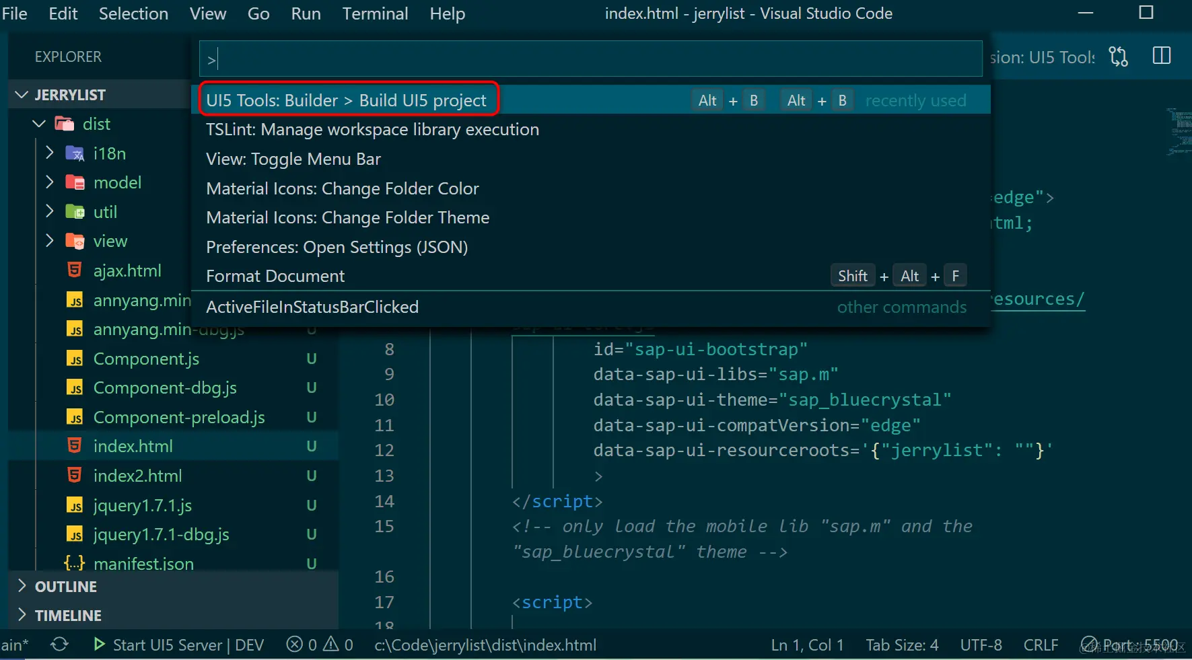Expand the i18n folder chevron

point(49,153)
